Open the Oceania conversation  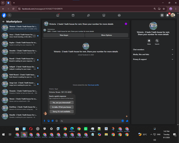coord(20,92)
